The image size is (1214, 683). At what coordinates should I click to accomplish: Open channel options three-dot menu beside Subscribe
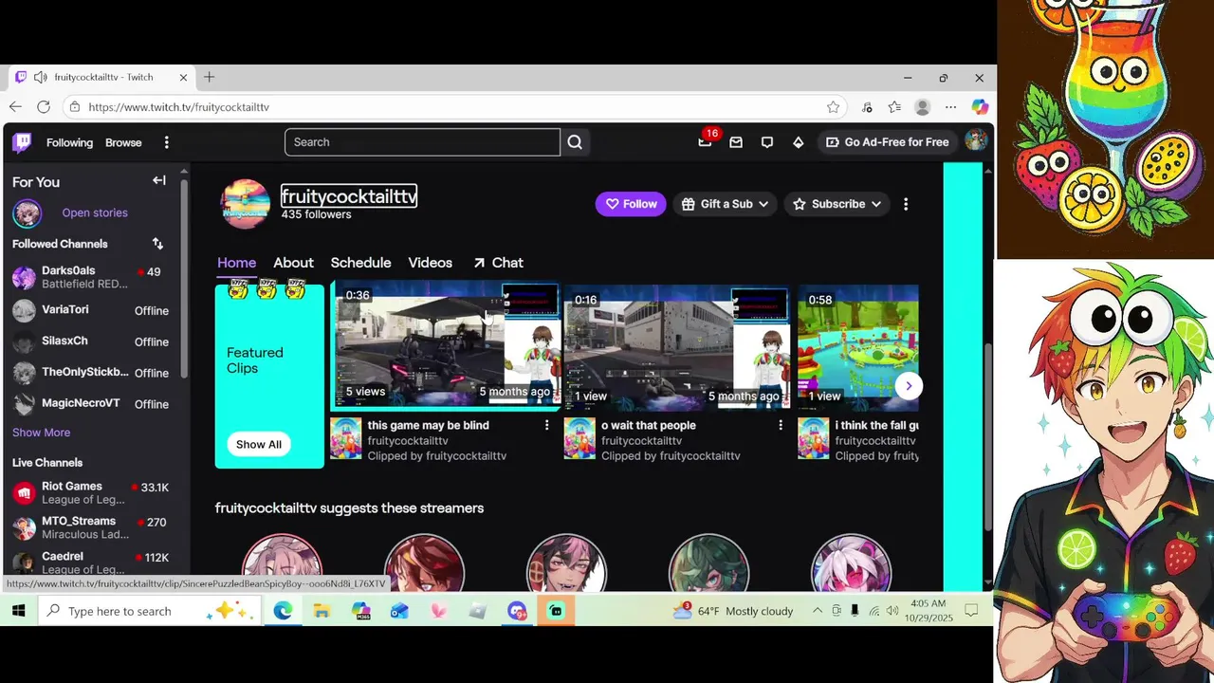tap(906, 204)
